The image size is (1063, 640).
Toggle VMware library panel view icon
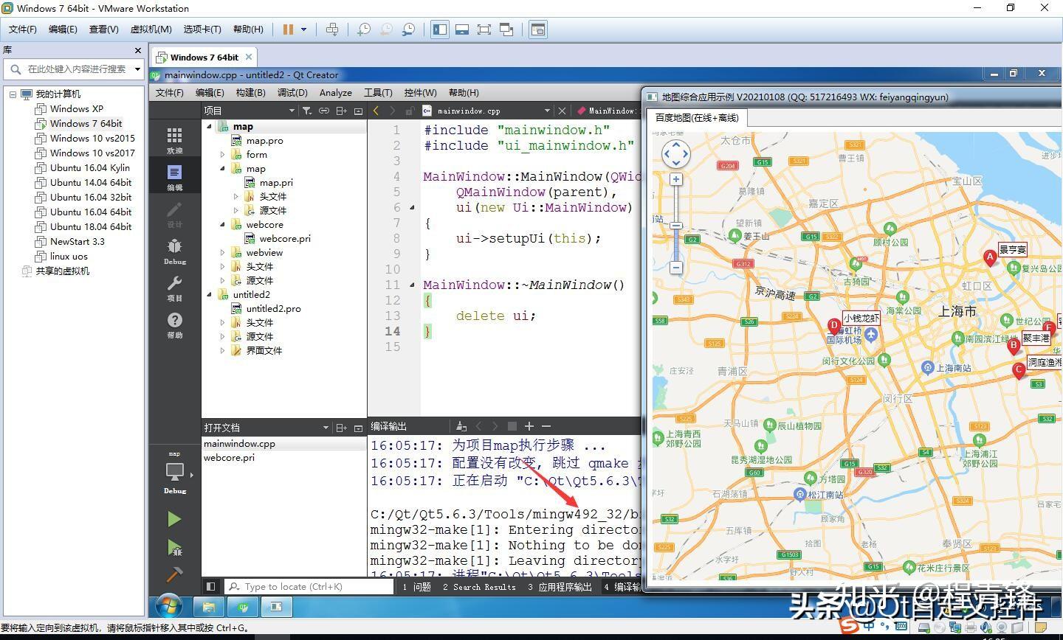[x=440, y=29]
